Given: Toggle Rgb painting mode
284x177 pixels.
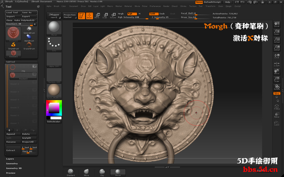Looking at the screenshot, I should 132,14.
